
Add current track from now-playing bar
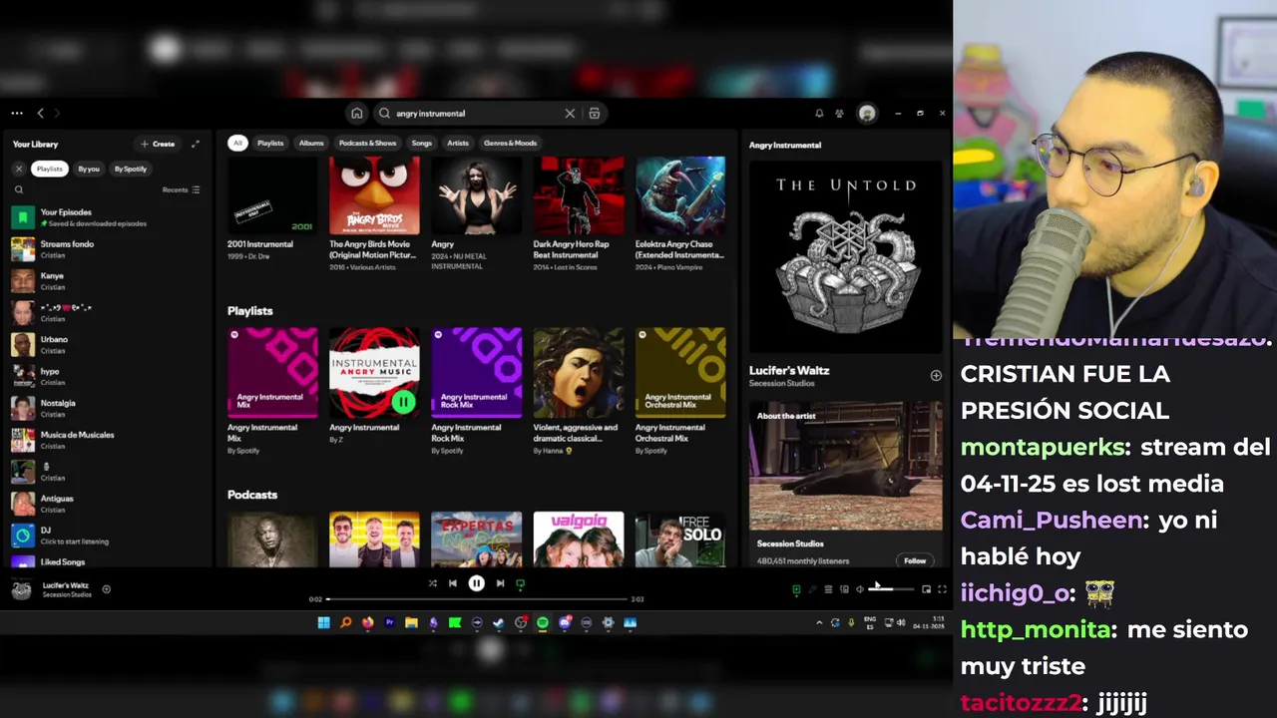(107, 589)
